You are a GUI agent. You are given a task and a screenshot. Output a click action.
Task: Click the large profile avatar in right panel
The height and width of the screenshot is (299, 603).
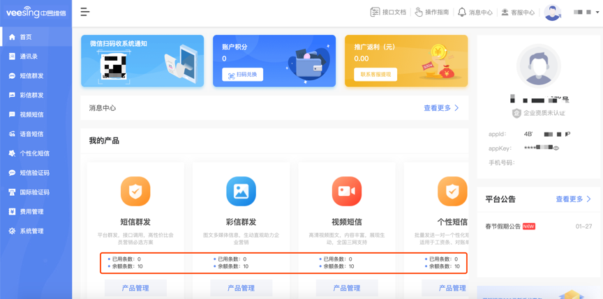(x=538, y=66)
